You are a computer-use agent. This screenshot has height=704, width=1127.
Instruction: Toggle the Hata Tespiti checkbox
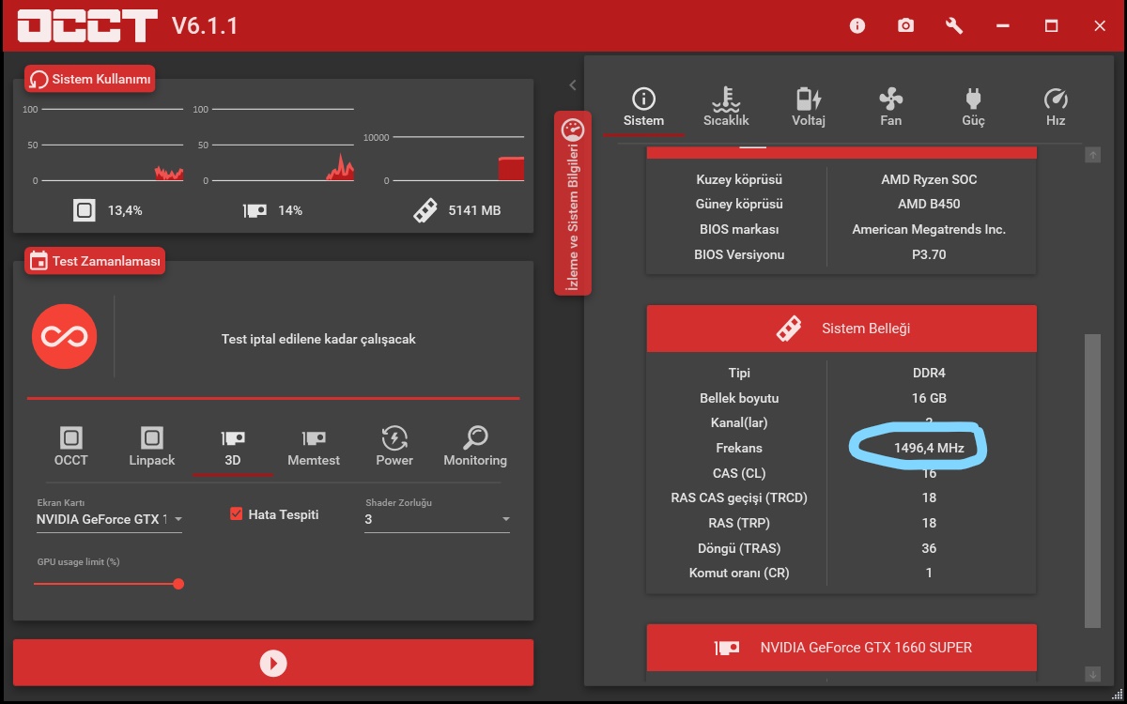pos(237,514)
